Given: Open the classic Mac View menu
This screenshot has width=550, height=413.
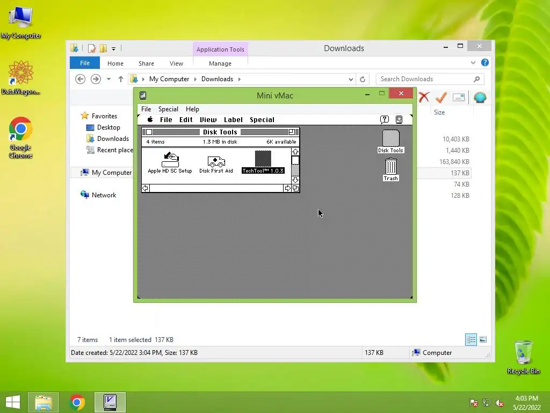Looking at the screenshot, I should (208, 120).
